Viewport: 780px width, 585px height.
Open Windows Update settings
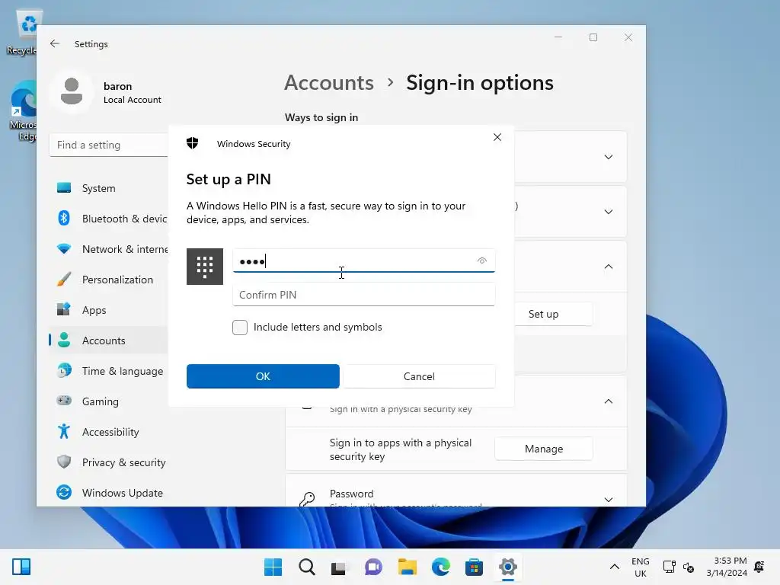click(x=108, y=493)
